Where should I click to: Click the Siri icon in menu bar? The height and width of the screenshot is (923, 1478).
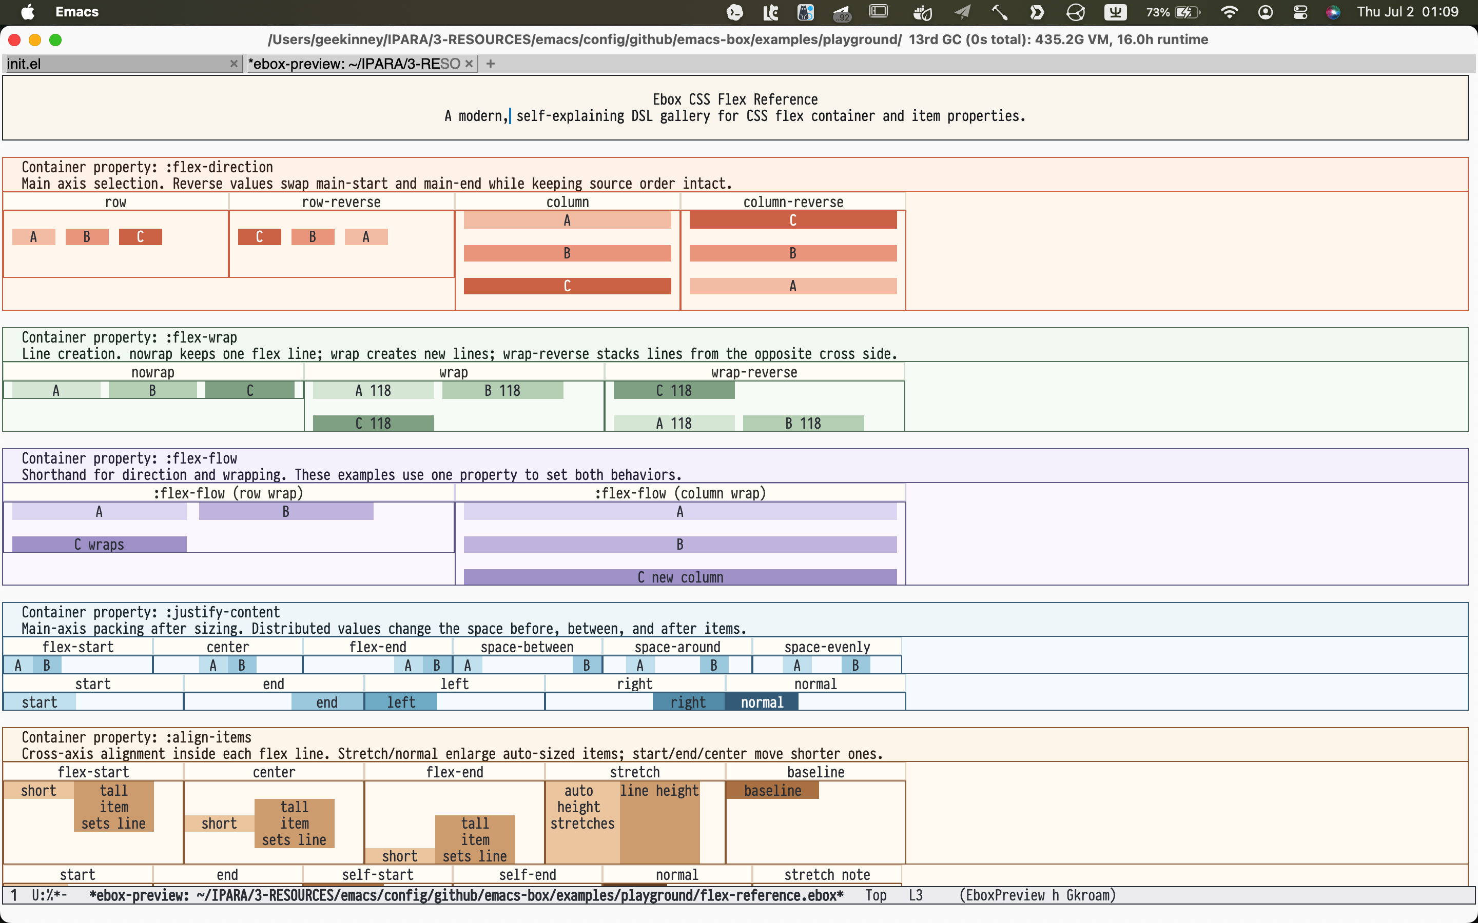1333,12
